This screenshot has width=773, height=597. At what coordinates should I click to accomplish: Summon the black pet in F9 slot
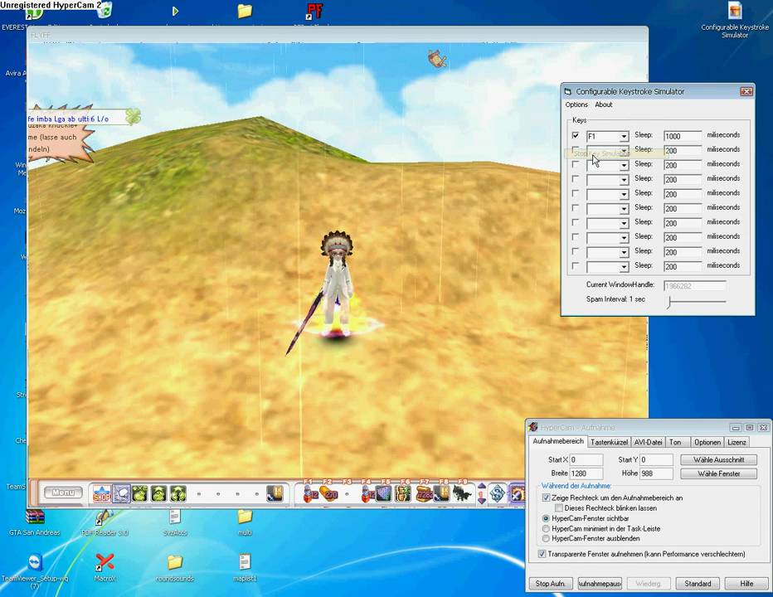click(462, 493)
